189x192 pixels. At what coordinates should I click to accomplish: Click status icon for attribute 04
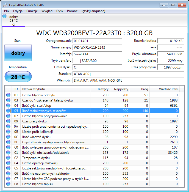(8, 105)
